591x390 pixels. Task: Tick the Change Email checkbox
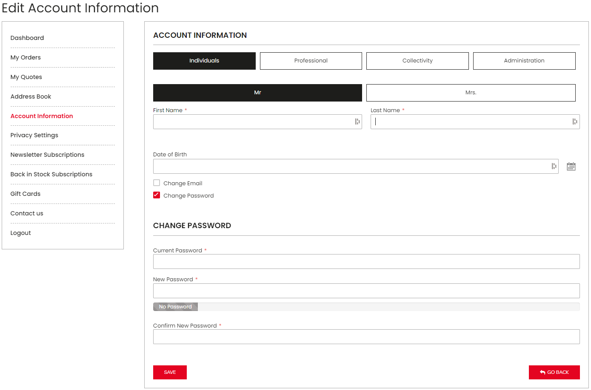click(157, 183)
